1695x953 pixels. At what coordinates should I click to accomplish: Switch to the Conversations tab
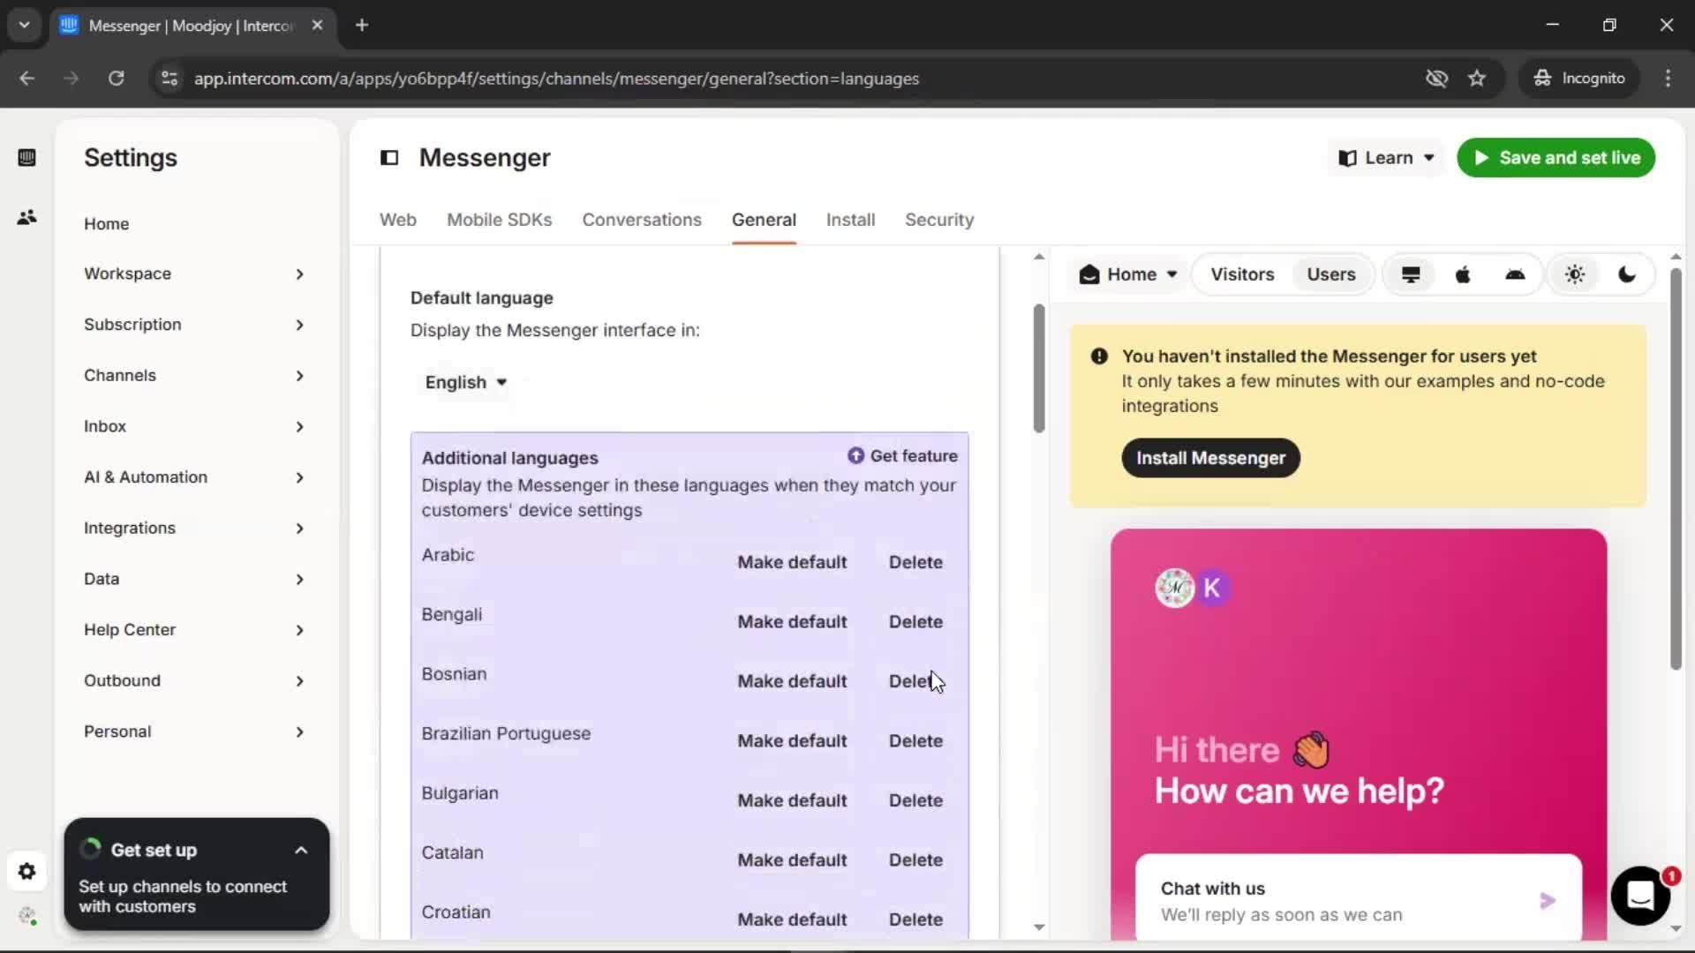click(x=642, y=220)
